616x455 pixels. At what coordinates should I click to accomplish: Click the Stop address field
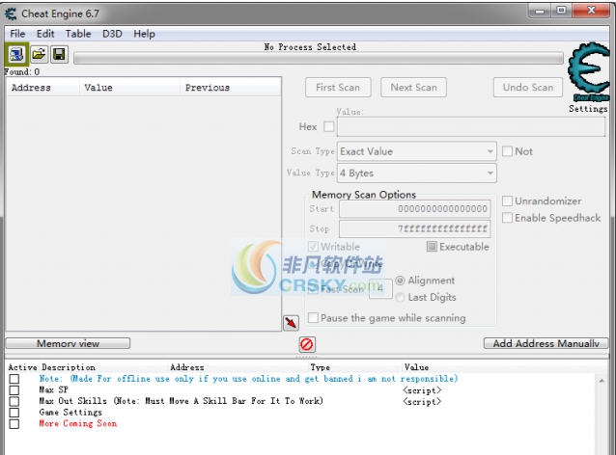[415, 228]
